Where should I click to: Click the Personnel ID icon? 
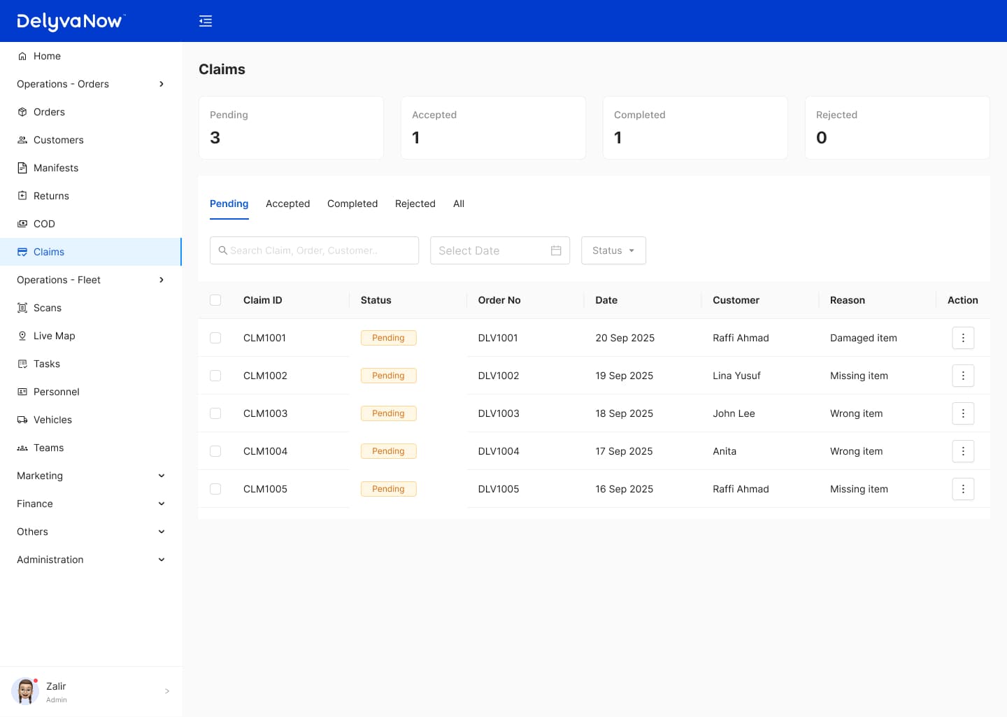pos(22,392)
